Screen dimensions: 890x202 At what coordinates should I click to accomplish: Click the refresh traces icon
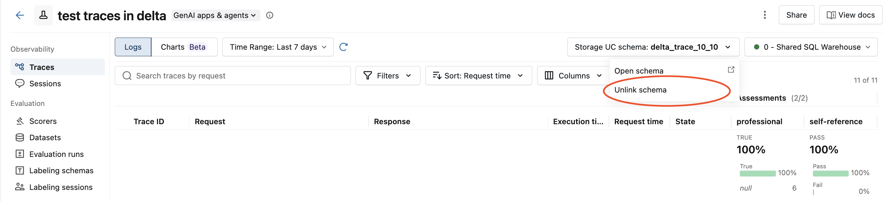[x=343, y=47]
